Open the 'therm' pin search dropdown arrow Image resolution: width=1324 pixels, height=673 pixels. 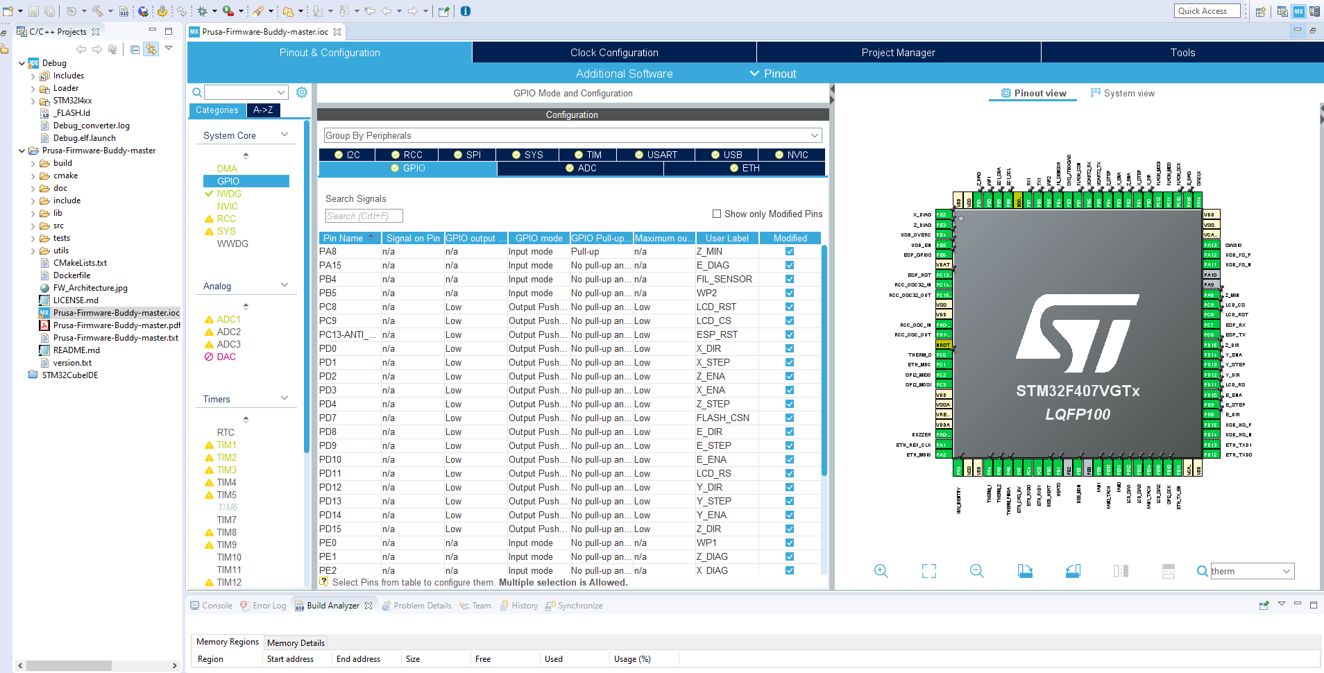tap(1287, 571)
